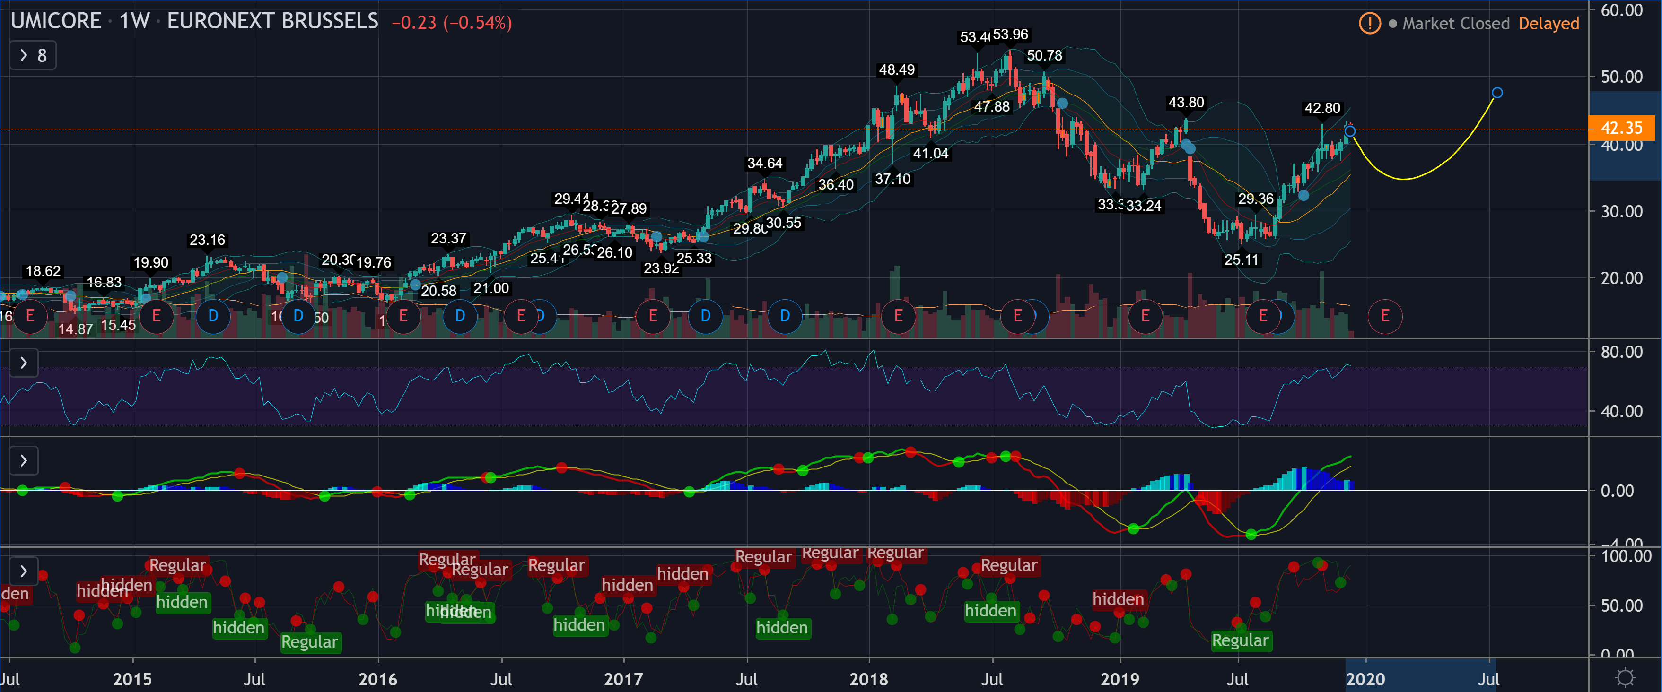1662x692 pixels.
Task: Expand the MACD pane legend chevron
Action: pyautogui.click(x=24, y=460)
